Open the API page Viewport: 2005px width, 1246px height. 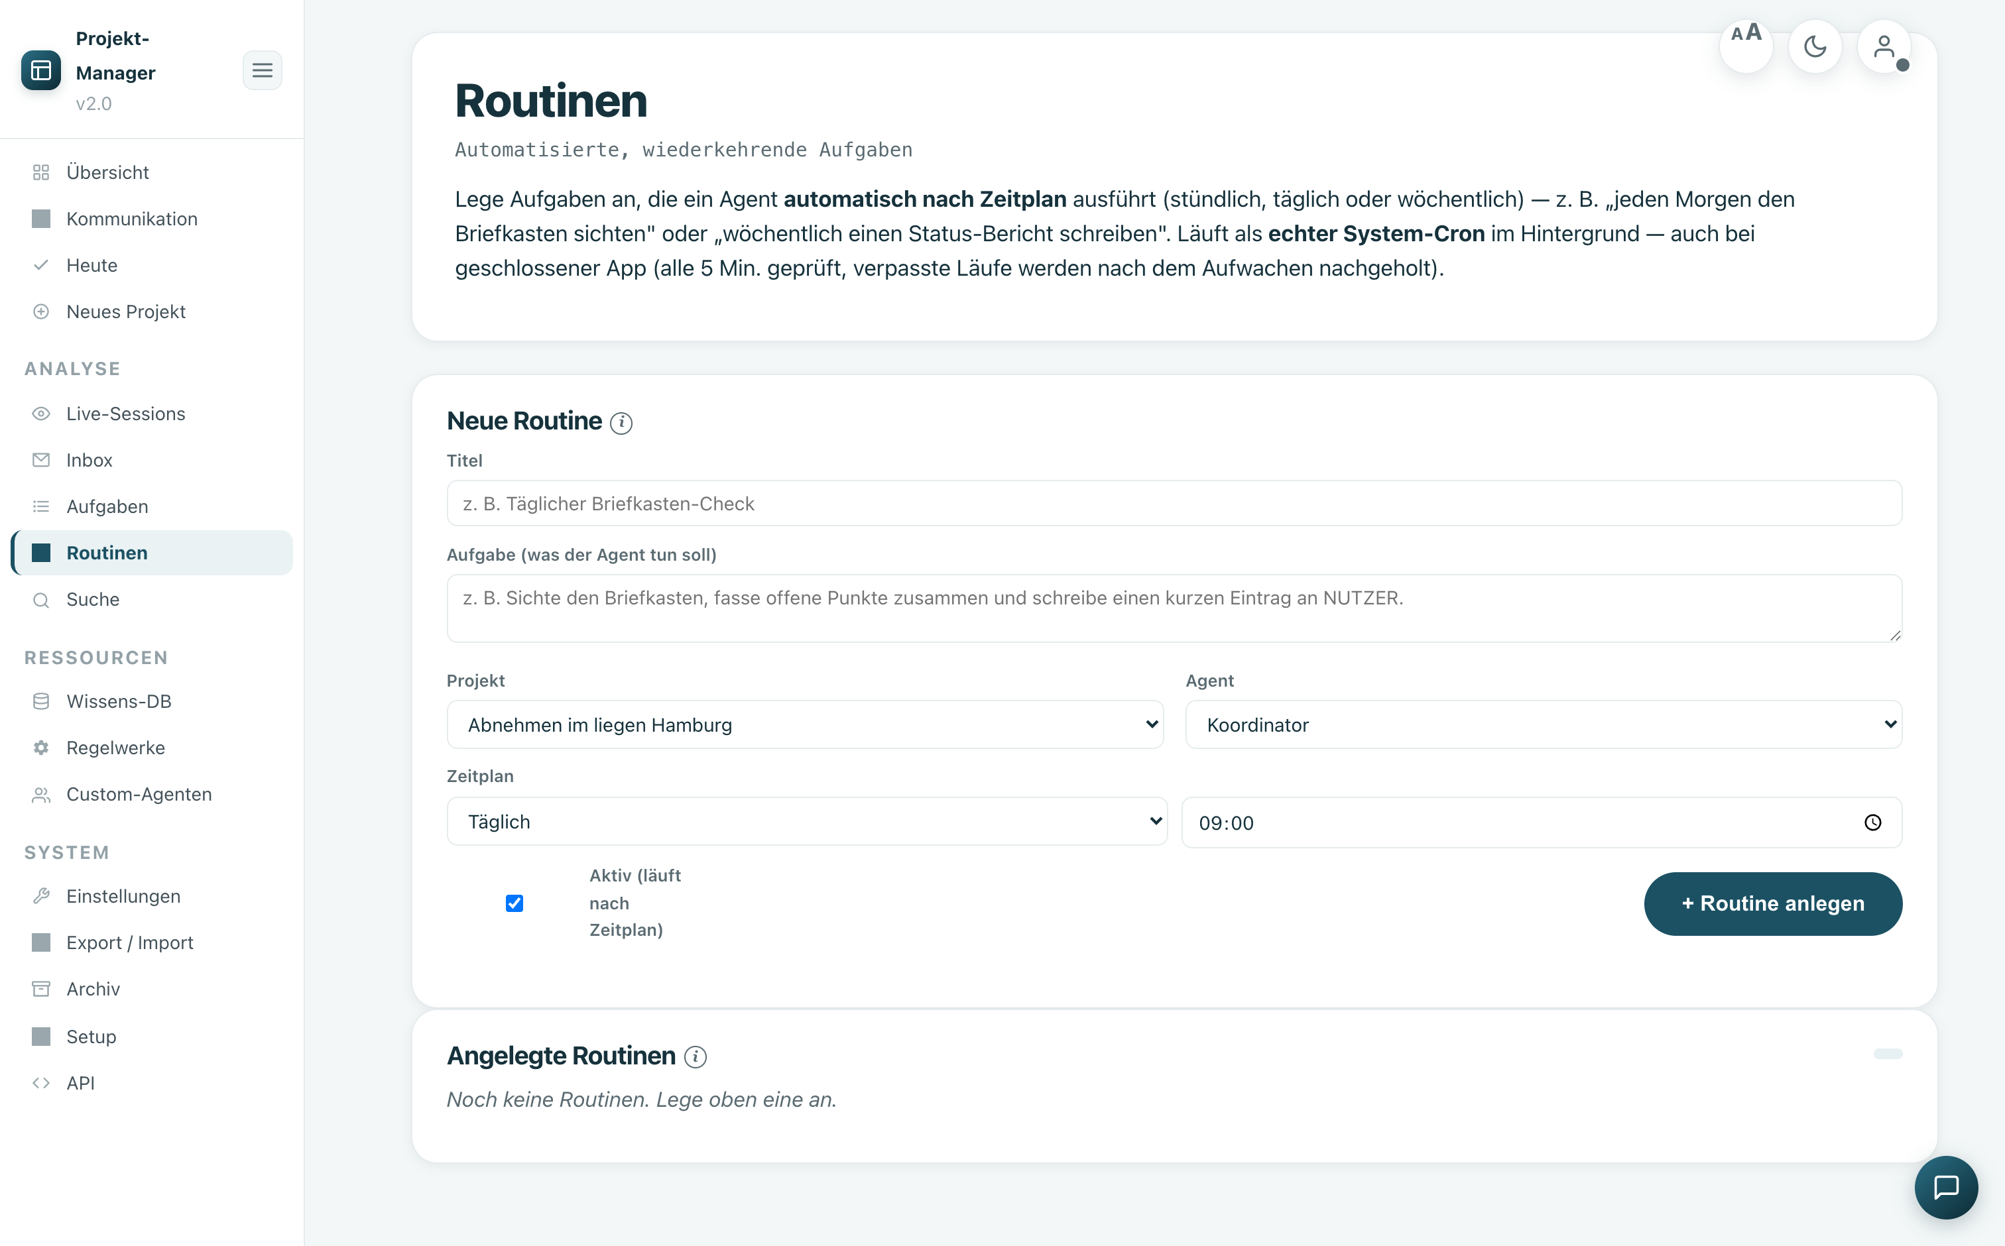152,1083
